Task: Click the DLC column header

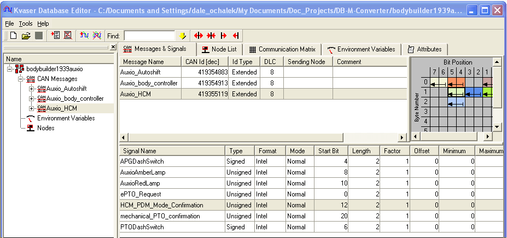Action: 272,62
